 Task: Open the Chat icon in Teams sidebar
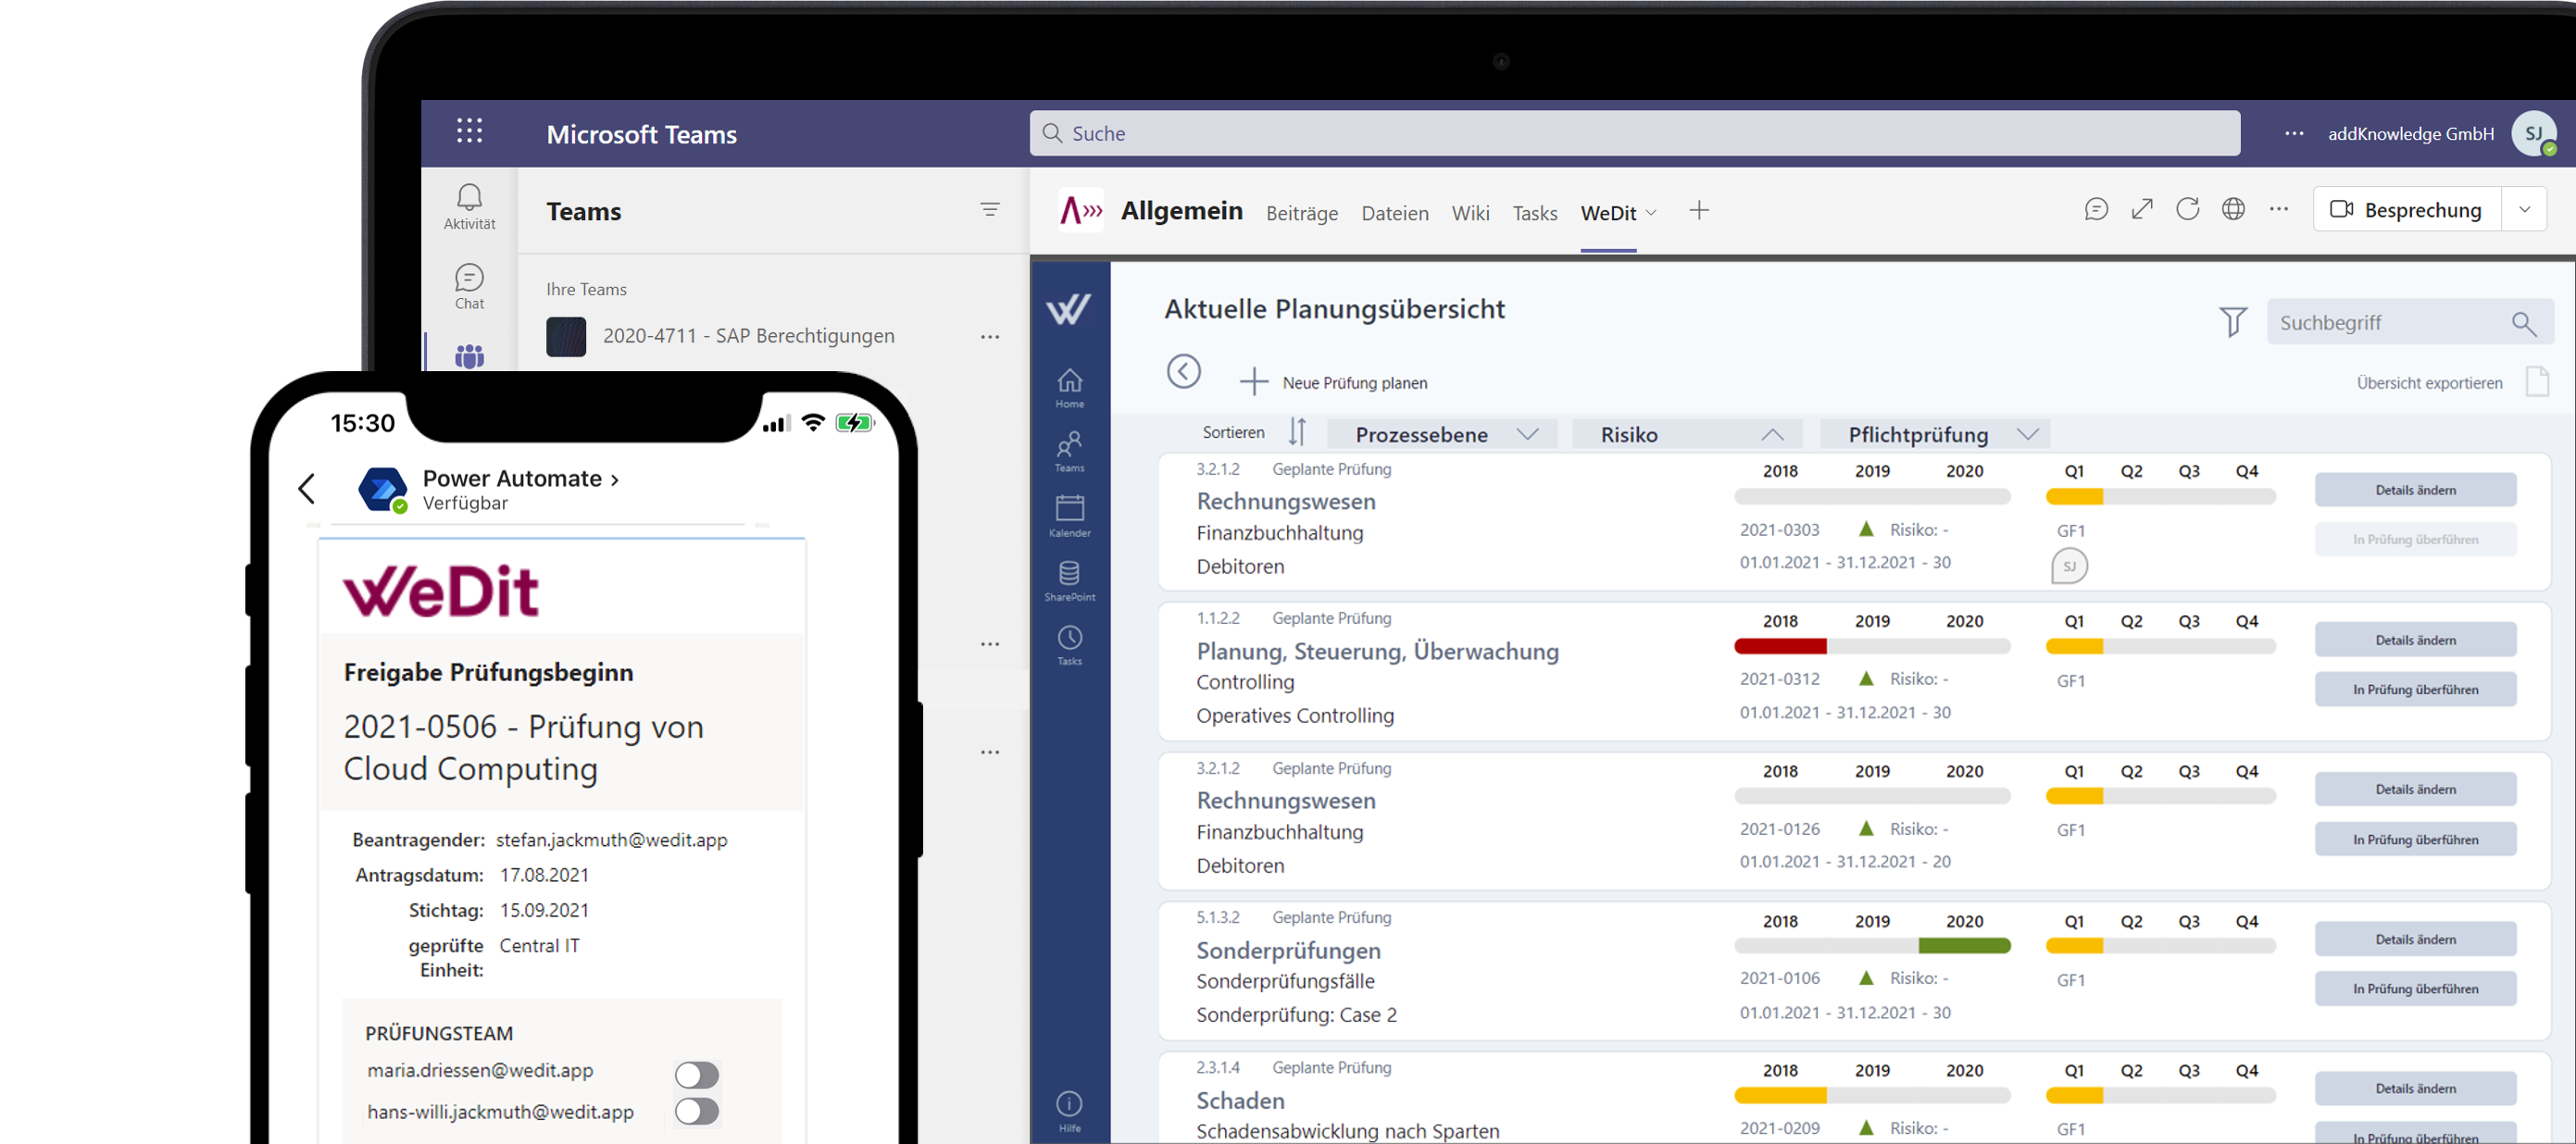click(x=469, y=277)
